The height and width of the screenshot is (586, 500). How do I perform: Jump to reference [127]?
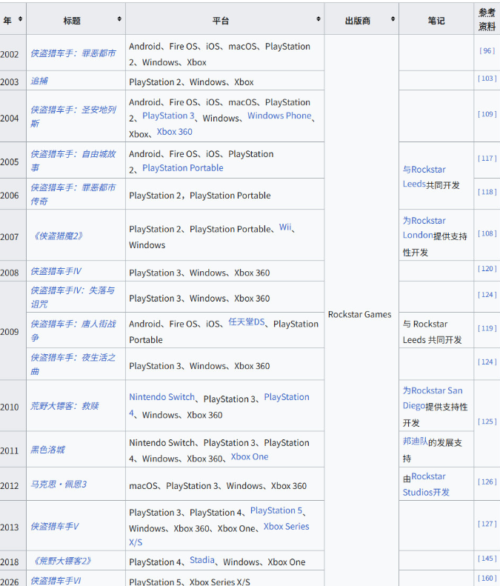pos(487,524)
